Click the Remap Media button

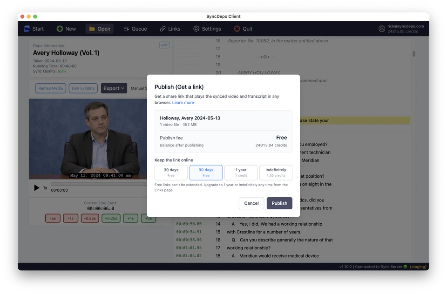tap(51, 88)
